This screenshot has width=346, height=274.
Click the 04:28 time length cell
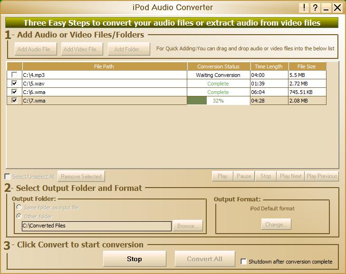pos(269,101)
